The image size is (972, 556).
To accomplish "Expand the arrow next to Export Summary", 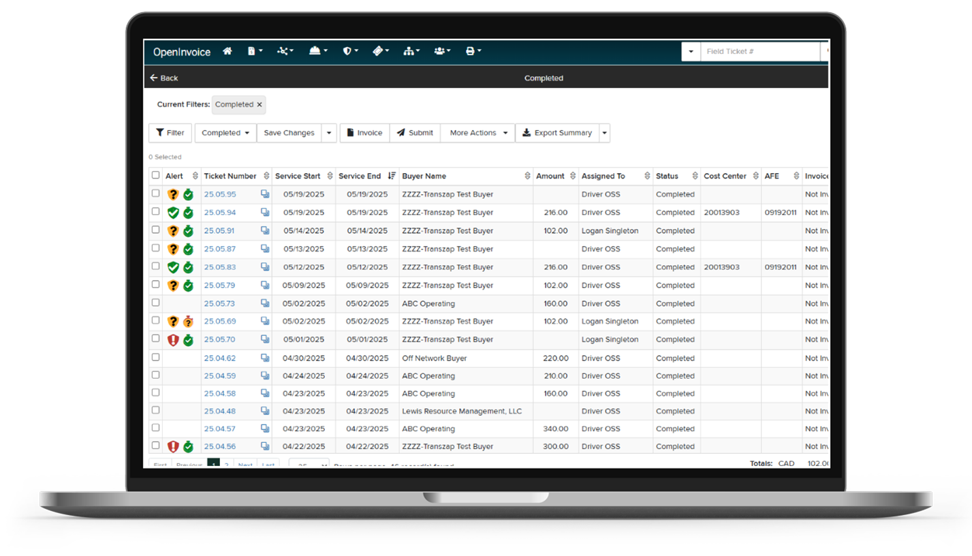I will (603, 133).
